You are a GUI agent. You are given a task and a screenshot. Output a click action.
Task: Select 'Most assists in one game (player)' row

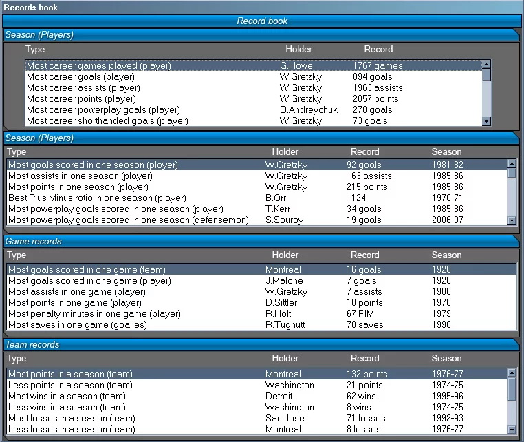262,291
